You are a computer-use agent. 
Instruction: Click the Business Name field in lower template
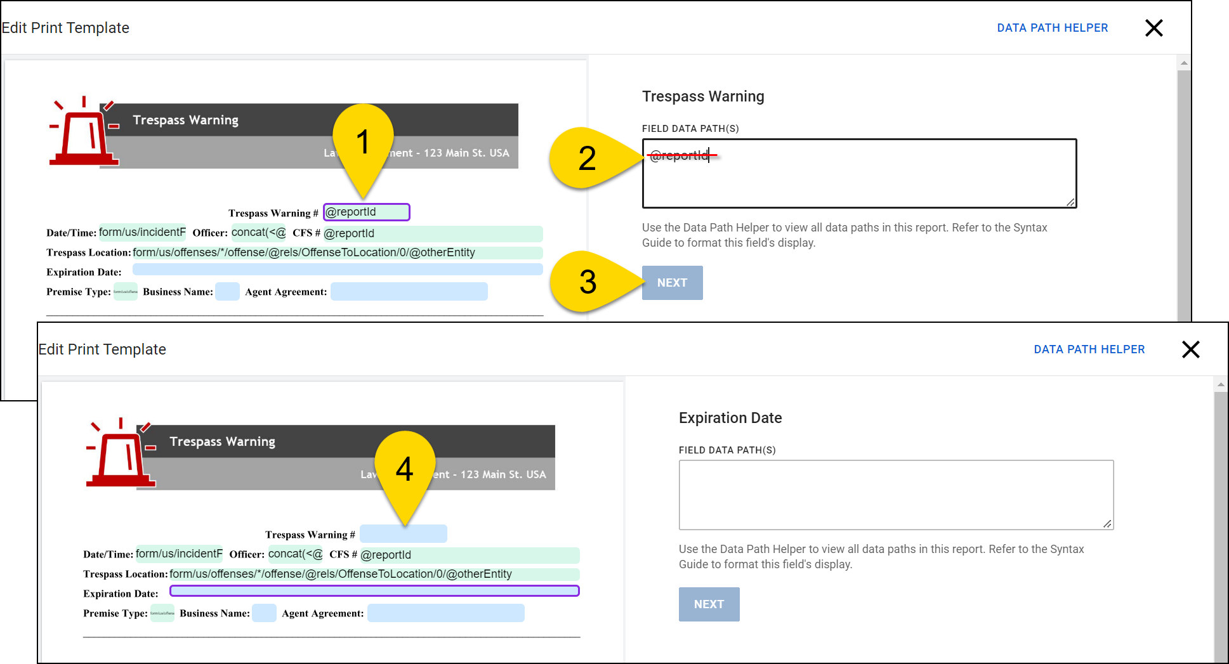pos(263,613)
